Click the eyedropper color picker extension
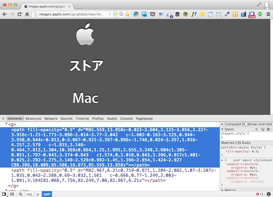 point(227,14)
